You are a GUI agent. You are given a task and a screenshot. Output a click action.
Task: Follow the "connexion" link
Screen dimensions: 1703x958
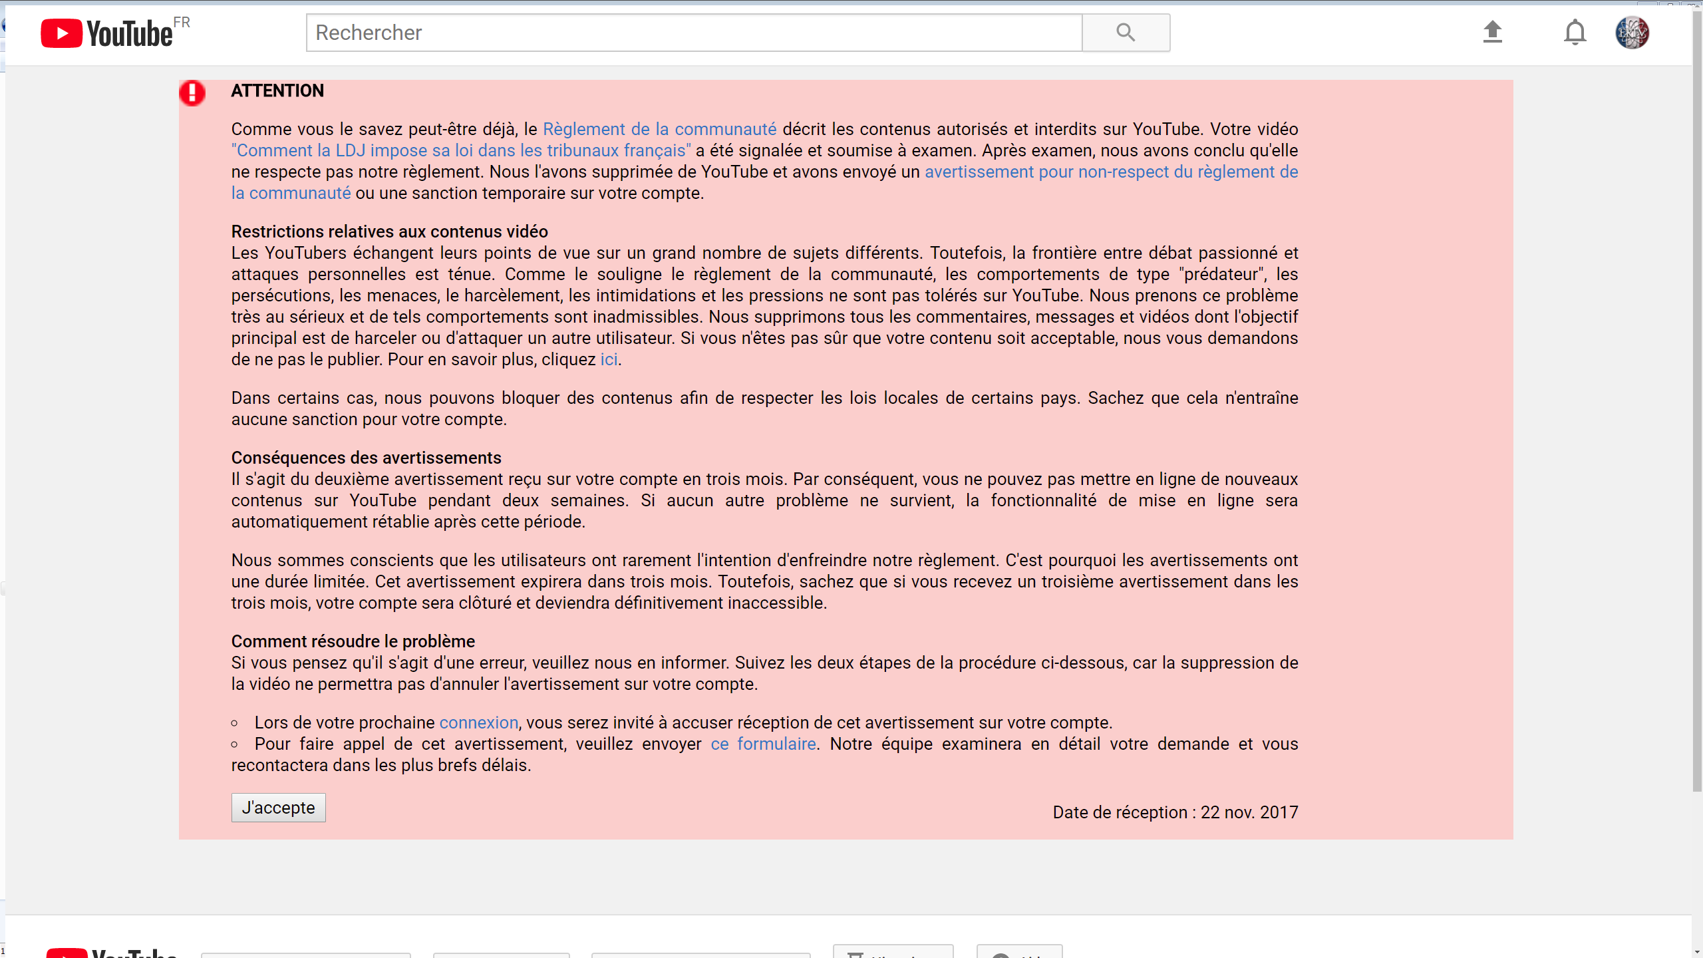478,722
